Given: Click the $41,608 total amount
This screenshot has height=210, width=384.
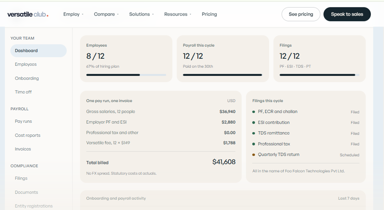Looking at the screenshot, I should click(x=224, y=162).
